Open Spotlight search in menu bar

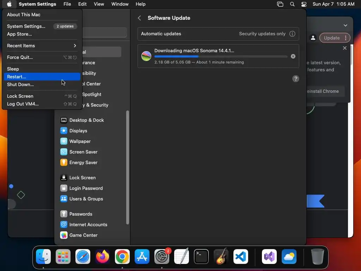click(x=292, y=4)
